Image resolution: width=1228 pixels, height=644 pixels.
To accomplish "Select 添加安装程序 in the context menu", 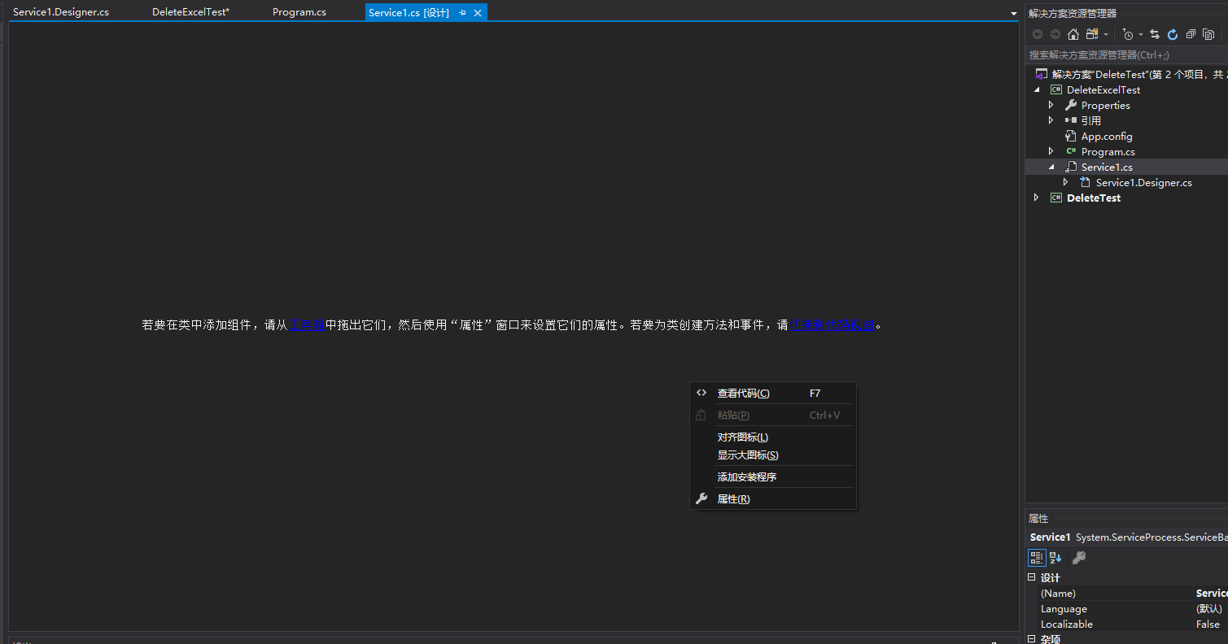I will pos(746,476).
